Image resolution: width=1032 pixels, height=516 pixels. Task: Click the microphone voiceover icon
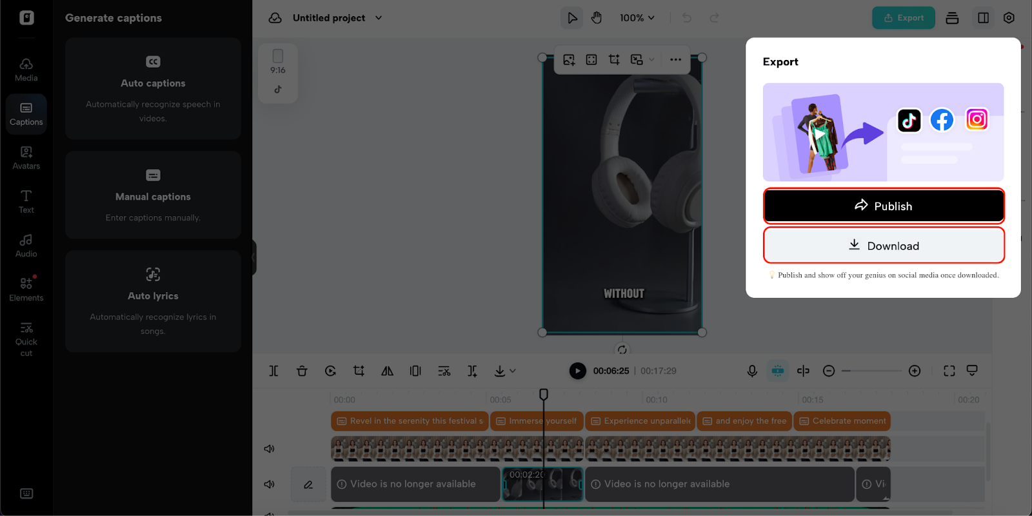[752, 371]
